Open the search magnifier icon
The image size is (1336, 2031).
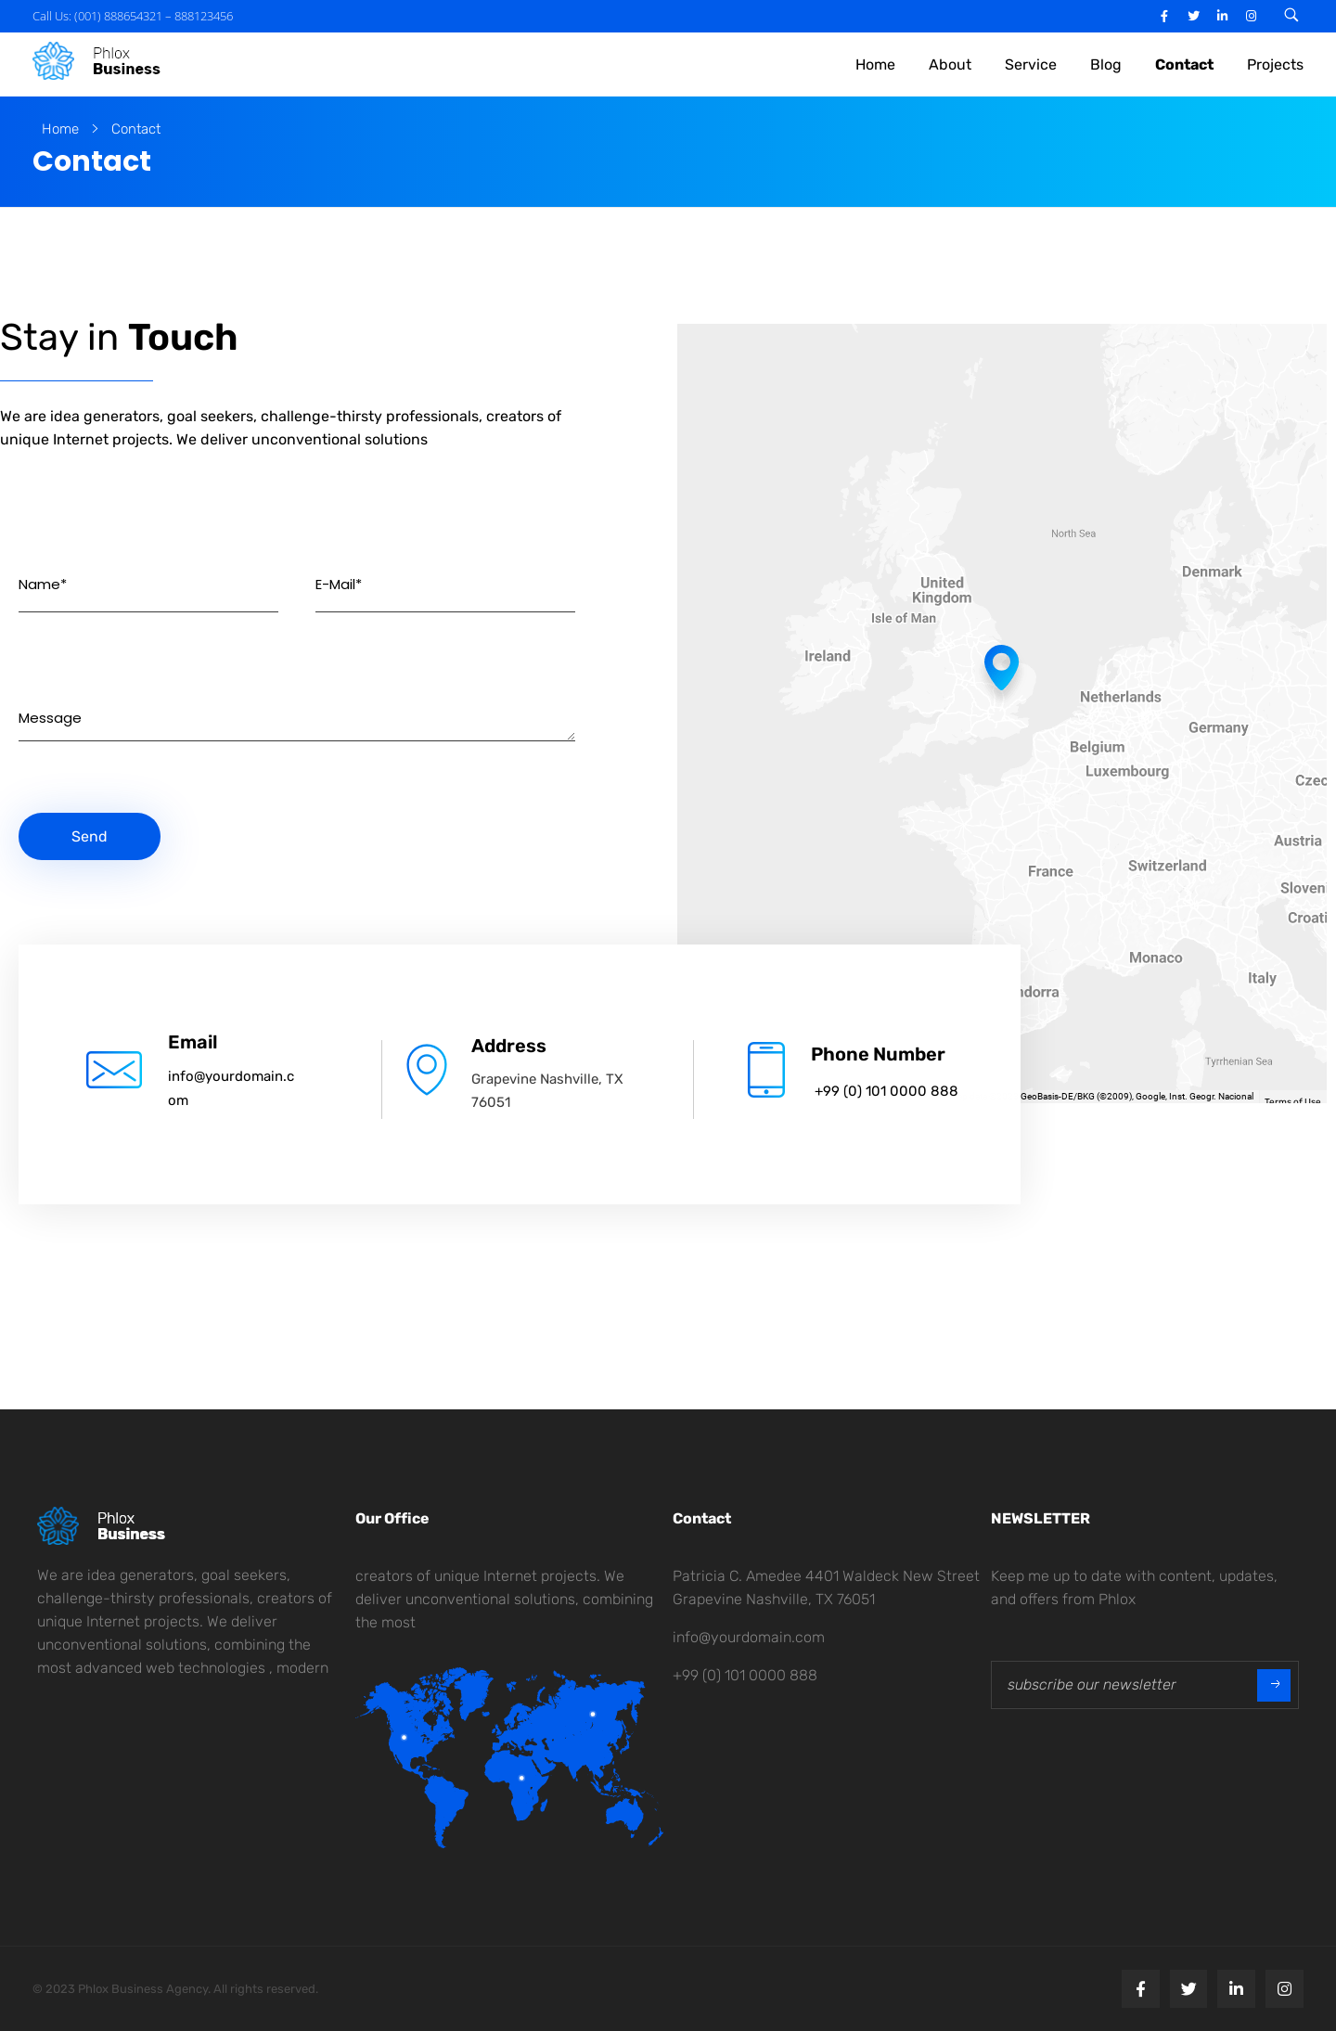[1291, 15]
